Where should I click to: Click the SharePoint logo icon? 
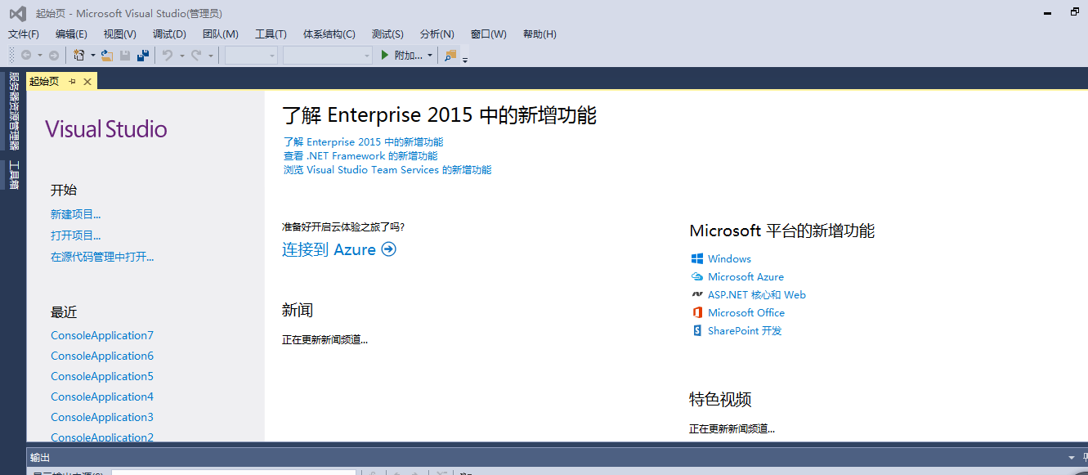[697, 330]
